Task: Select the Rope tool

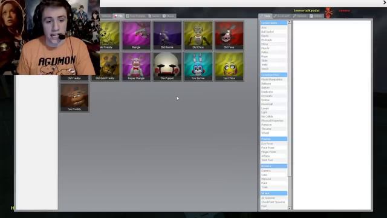Action: click(274, 56)
